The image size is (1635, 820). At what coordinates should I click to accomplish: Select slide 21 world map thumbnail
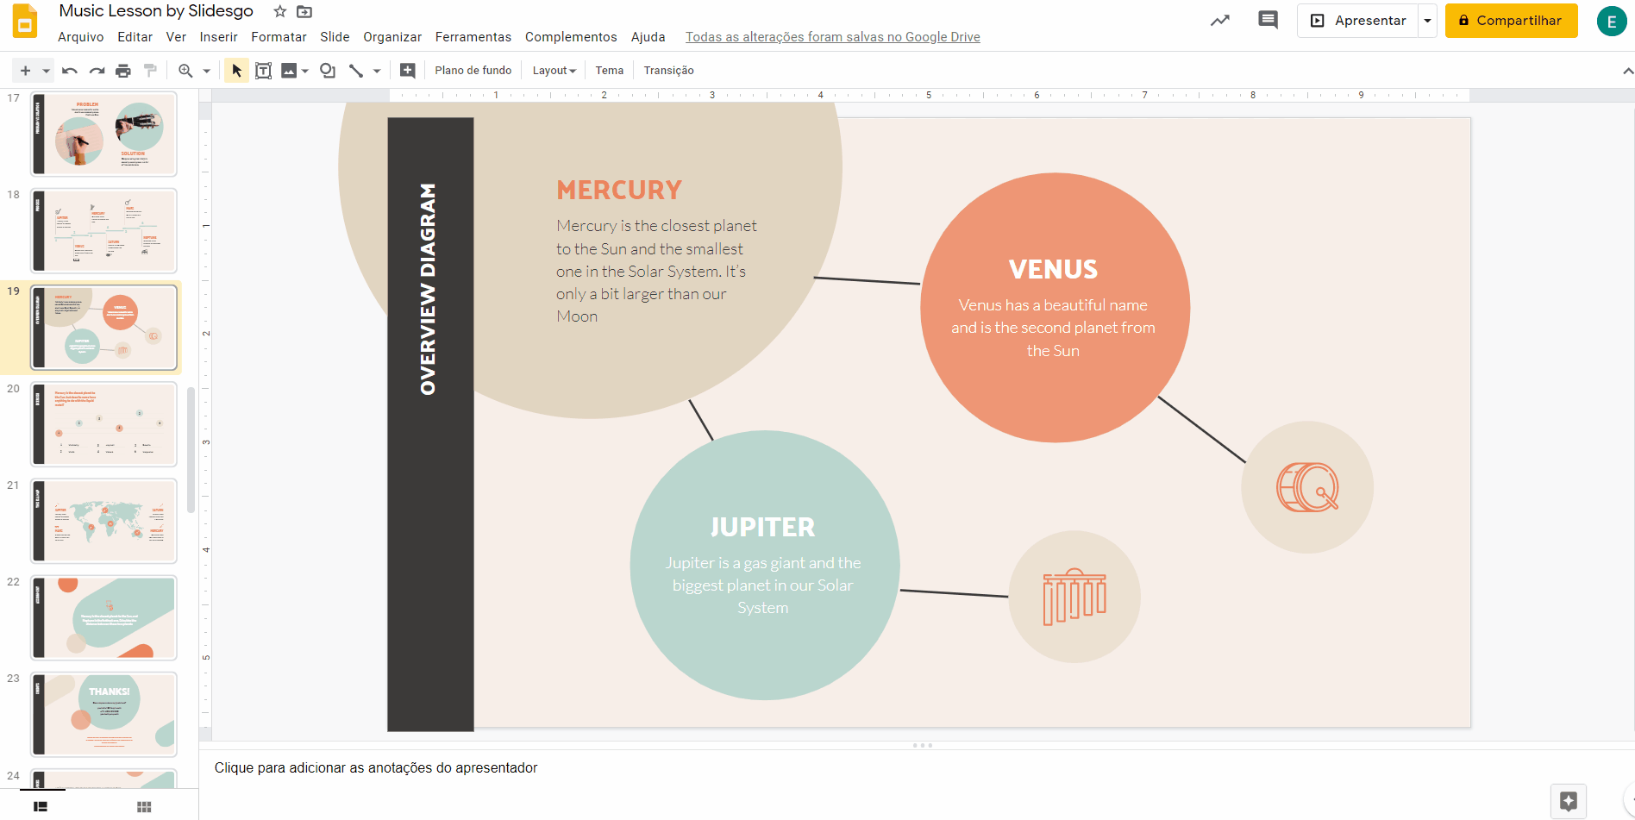(104, 521)
